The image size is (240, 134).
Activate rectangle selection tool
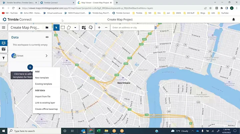point(63,28)
